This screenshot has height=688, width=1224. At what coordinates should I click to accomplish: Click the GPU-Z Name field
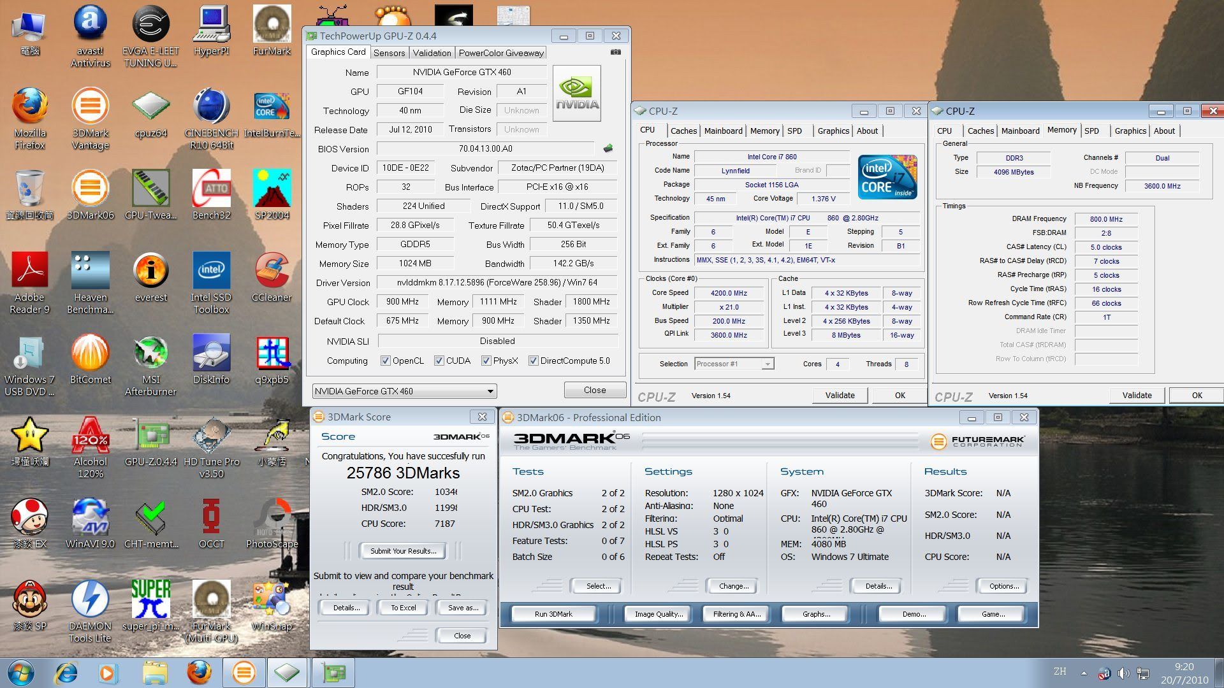point(462,72)
